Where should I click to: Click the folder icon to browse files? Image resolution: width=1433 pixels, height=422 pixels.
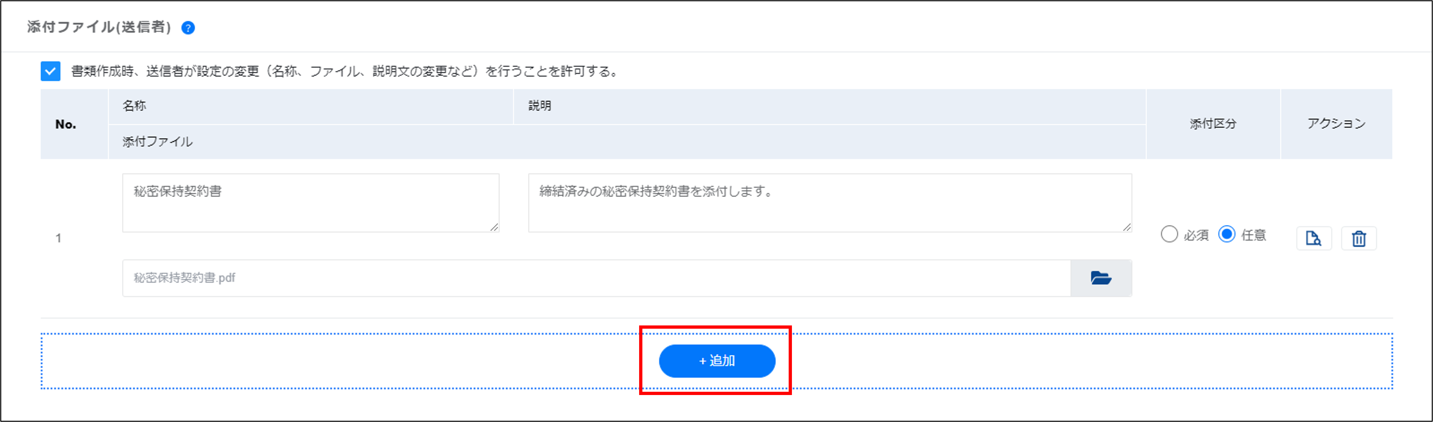pos(1101,278)
